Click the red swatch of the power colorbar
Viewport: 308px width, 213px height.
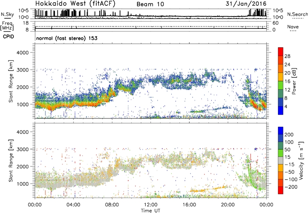[281, 52]
